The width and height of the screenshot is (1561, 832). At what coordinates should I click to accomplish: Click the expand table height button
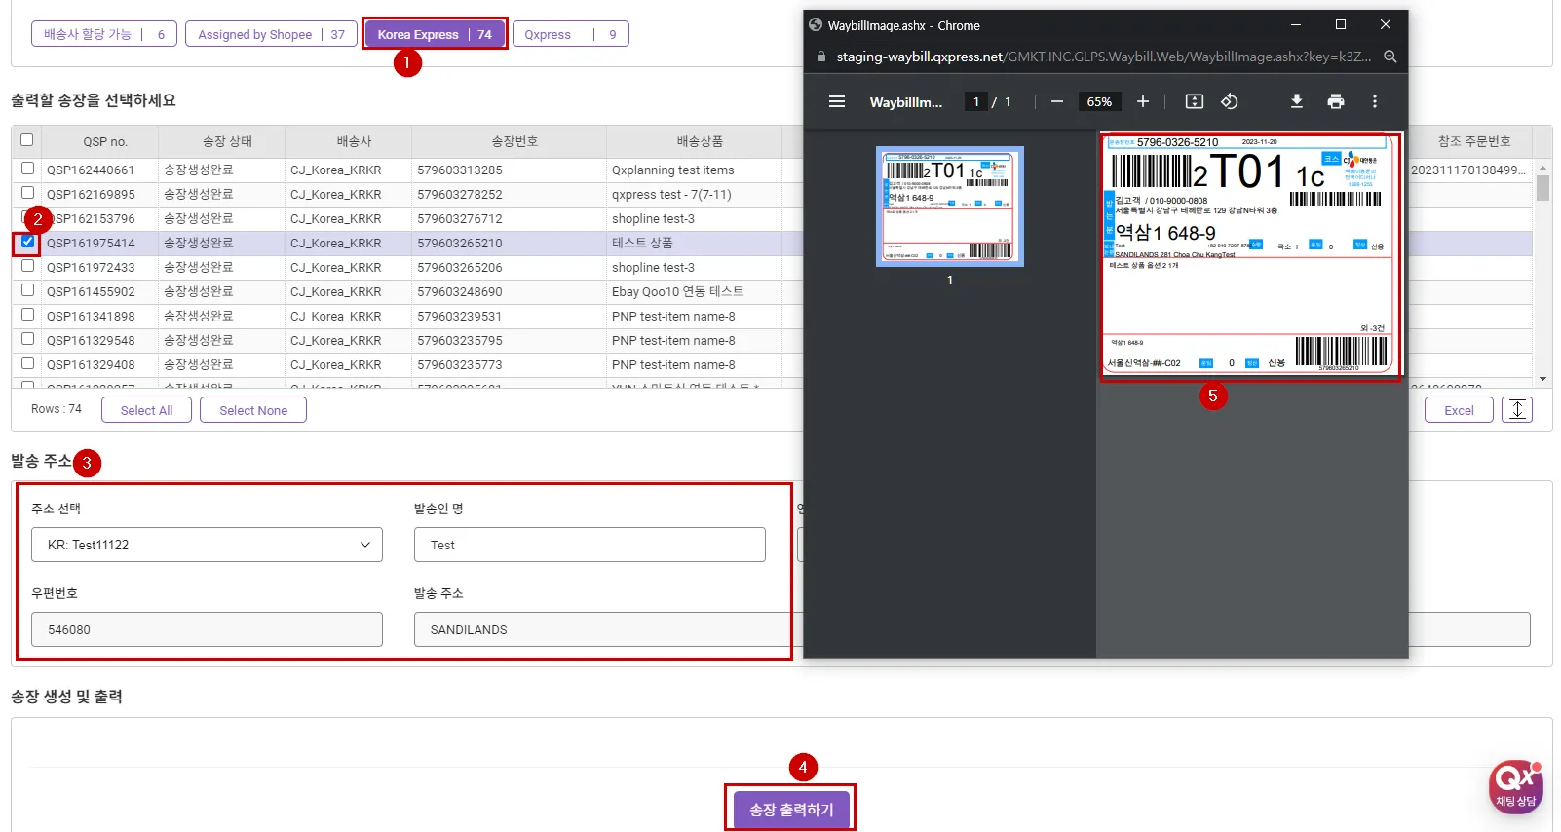[1516, 410]
